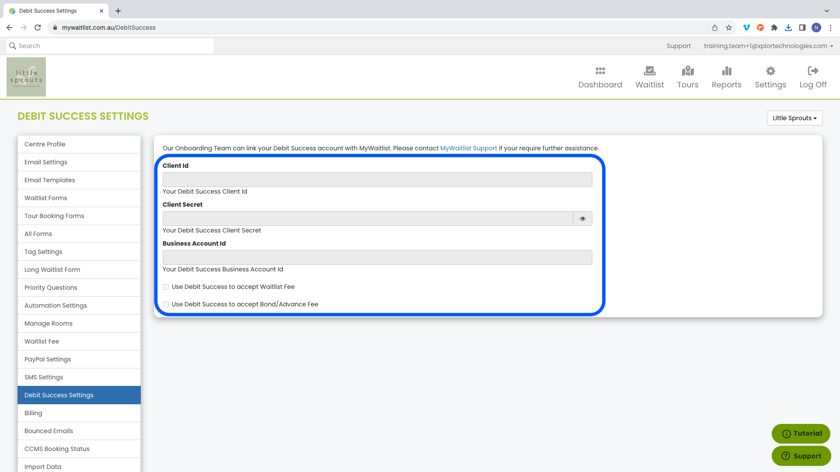The height and width of the screenshot is (472, 840).
Task: Open Email Settings in sidebar
Action: 79,162
